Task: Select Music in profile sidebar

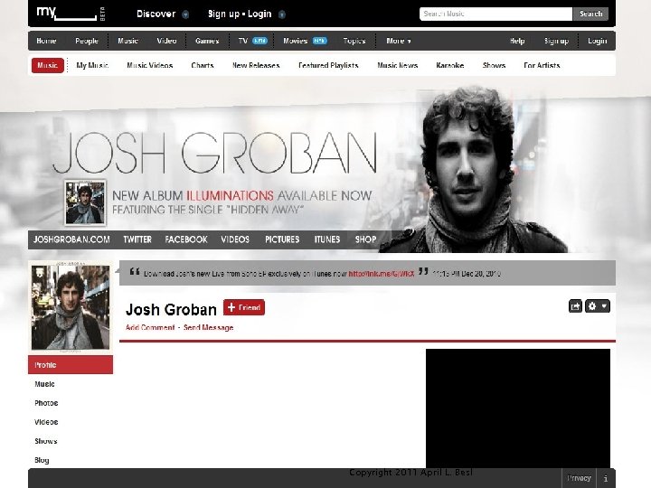Action: [45, 384]
